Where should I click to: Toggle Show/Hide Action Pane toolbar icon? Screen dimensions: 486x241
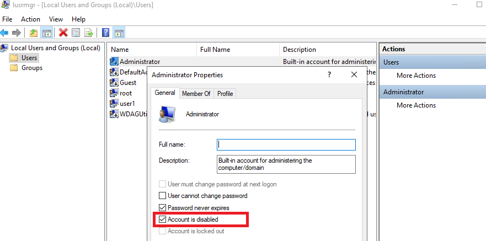pyautogui.click(x=119, y=33)
